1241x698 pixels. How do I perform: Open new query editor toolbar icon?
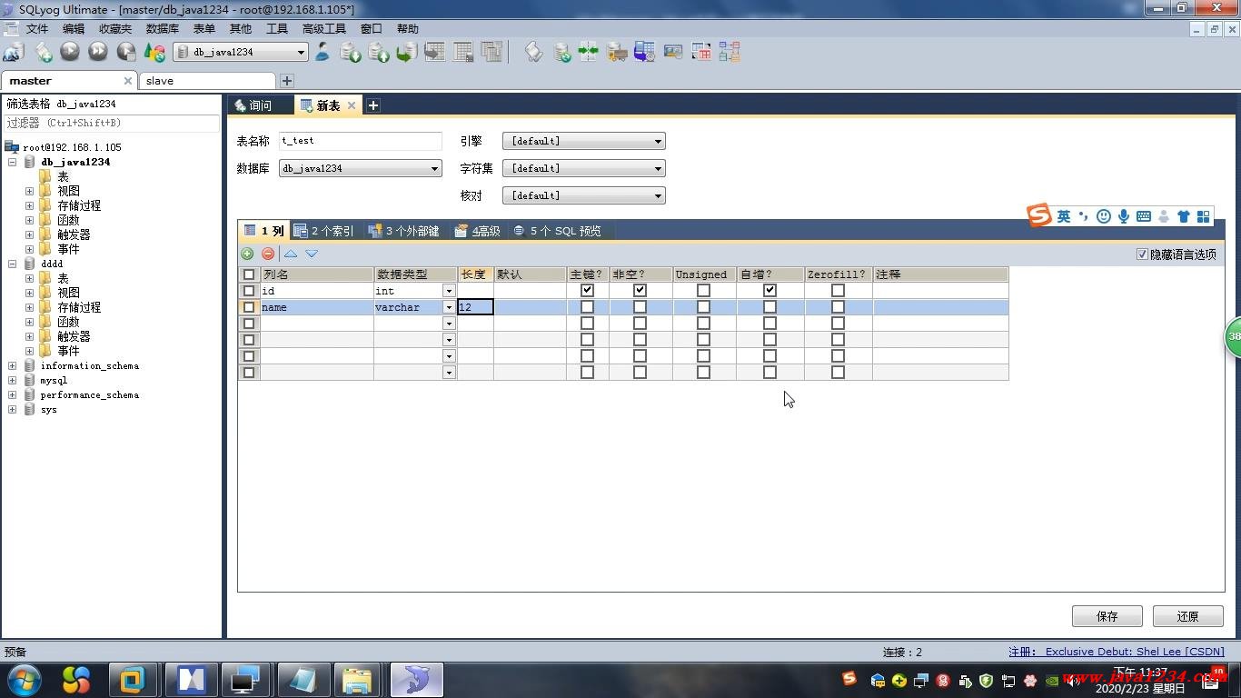point(43,53)
